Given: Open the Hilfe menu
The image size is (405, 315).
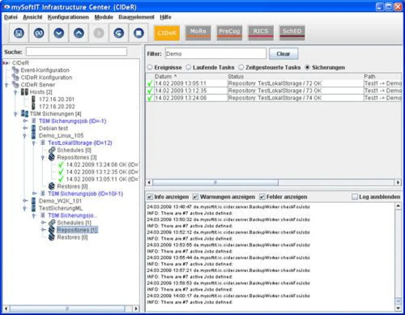Looking at the screenshot, I should 165,17.
